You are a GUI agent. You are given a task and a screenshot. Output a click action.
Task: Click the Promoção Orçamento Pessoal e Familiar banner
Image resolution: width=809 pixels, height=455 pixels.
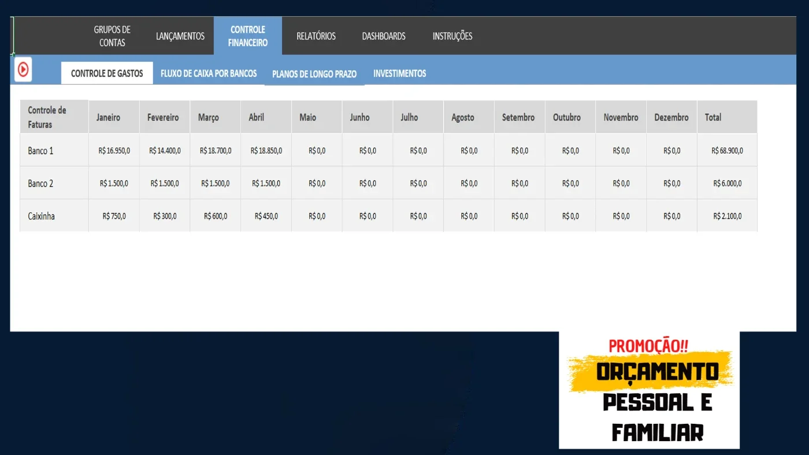649,390
